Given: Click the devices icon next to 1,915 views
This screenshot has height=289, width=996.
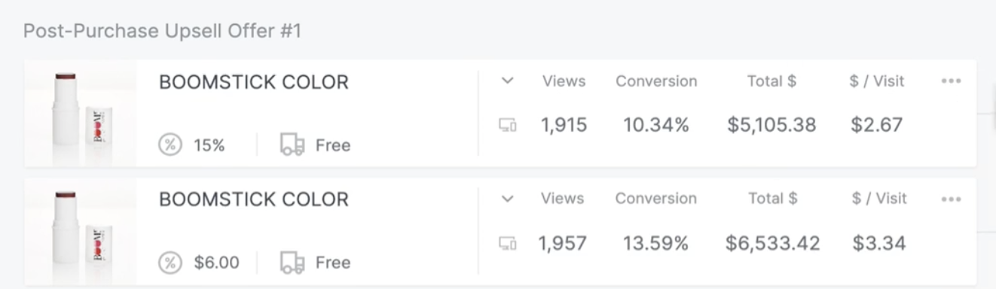Looking at the screenshot, I should [x=508, y=125].
